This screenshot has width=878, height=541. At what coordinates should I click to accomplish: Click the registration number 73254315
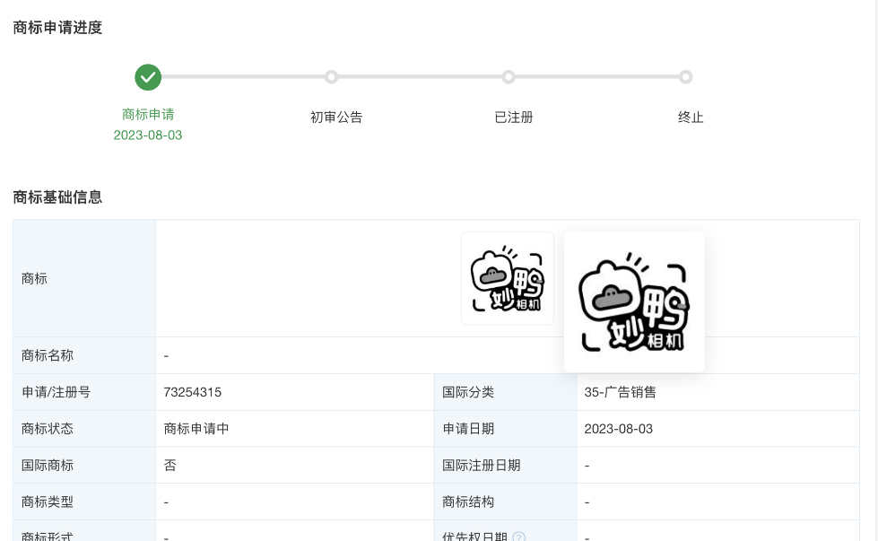click(x=193, y=392)
